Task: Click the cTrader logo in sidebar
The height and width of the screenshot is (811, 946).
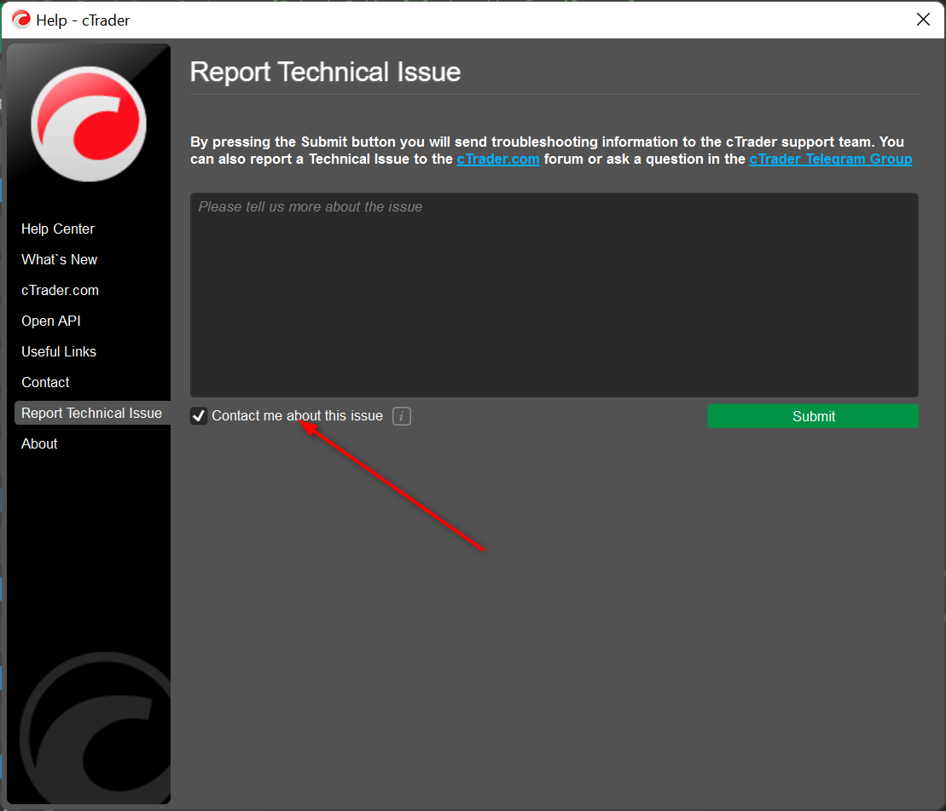Action: [x=89, y=124]
